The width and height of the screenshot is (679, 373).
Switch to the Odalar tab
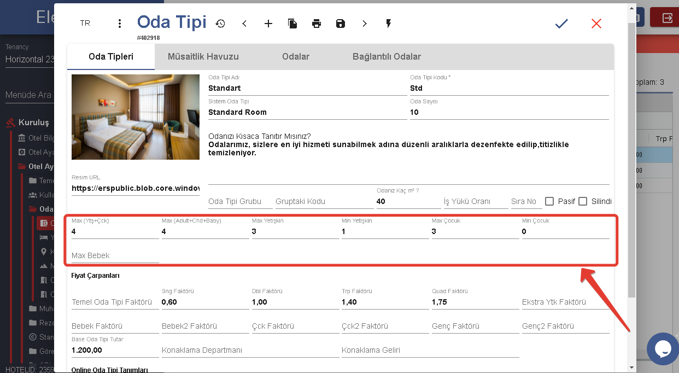(296, 57)
